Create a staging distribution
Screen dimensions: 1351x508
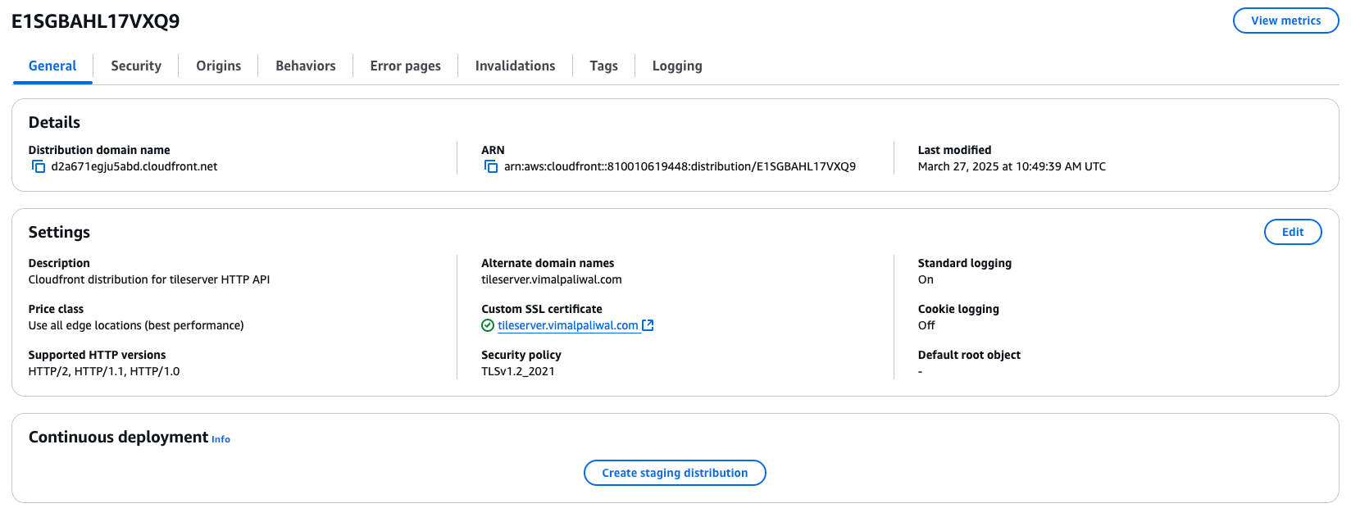click(x=675, y=473)
